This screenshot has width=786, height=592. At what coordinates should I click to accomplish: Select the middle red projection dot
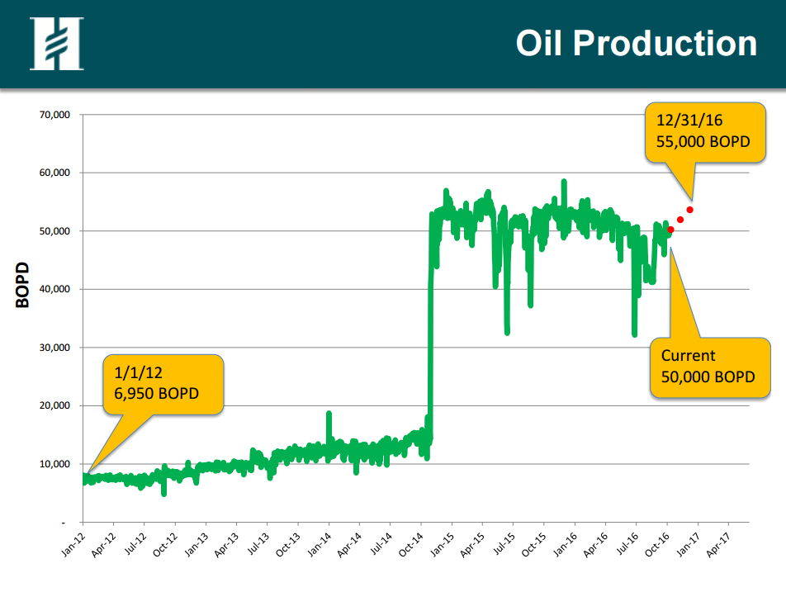pos(680,220)
